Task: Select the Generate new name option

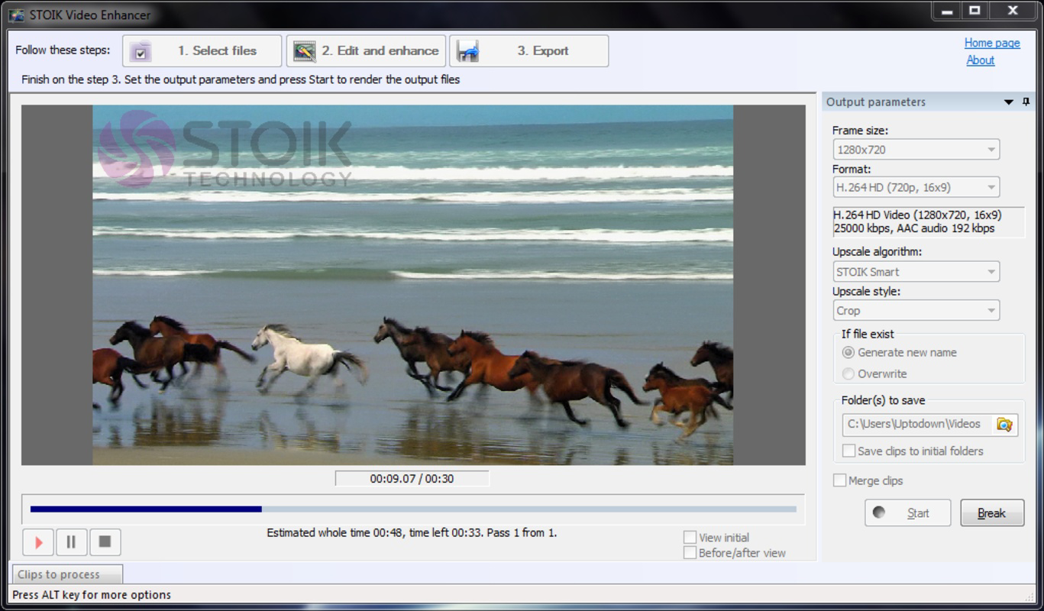Action: click(x=899, y=353)
